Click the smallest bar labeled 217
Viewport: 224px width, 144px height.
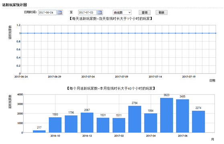[39, 132]
